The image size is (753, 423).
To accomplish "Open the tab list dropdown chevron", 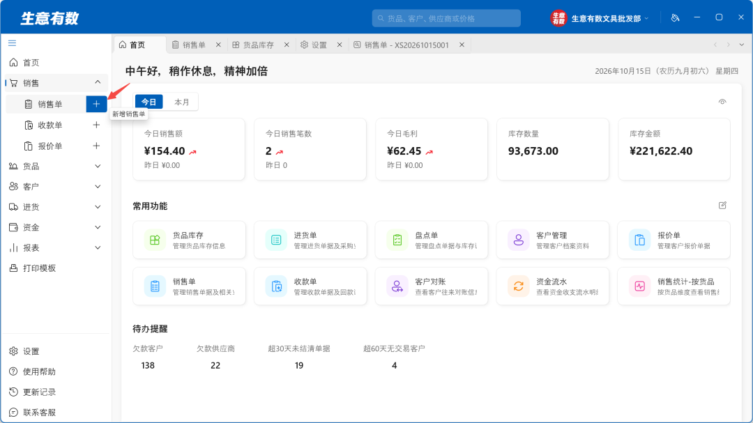I will pyautogui.click(x=742, y=45).
